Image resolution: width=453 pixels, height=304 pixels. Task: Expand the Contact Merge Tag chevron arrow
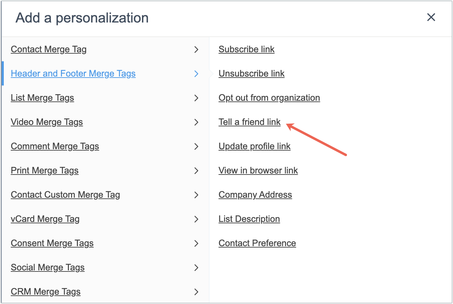click(x=196, y=50)
